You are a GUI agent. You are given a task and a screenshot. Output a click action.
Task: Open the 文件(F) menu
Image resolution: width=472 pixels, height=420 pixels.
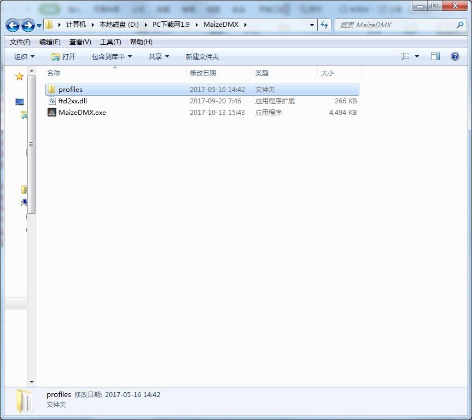[x=20, y=42]
